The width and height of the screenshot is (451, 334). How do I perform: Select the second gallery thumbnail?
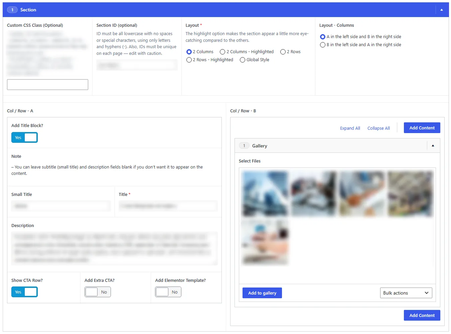pos(313,194)
